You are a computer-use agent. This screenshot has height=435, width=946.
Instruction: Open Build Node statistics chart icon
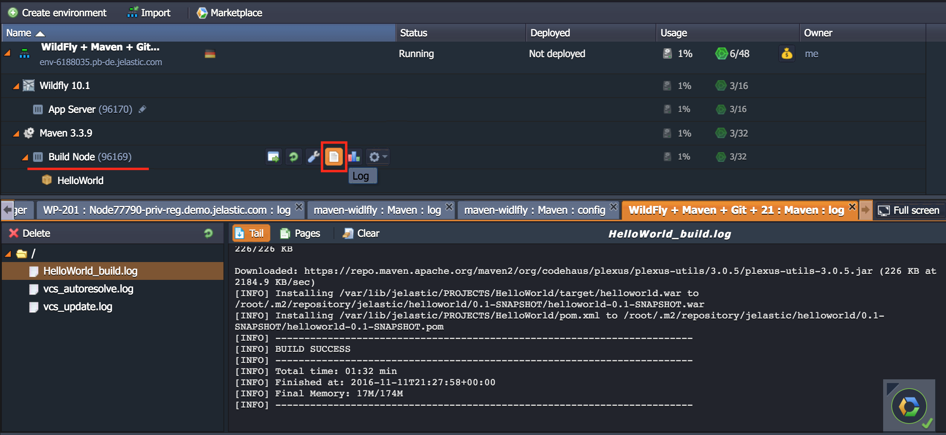354,157
